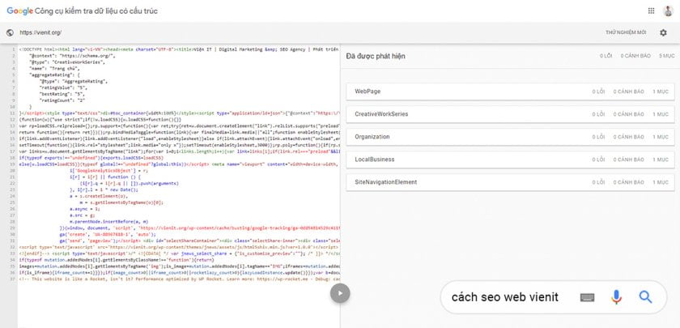Viewport: 680px width, 328px height.
Task: Click the magnifier search icon
Action: (645, 296)
